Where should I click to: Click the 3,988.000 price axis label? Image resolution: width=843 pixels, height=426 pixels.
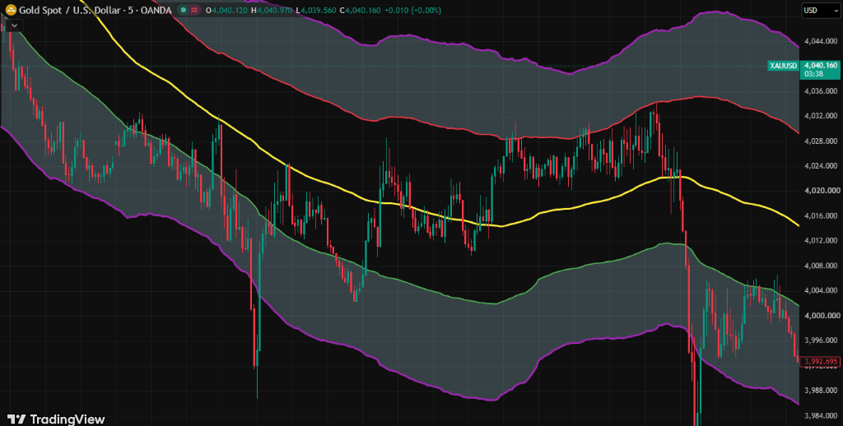(821, 391)
